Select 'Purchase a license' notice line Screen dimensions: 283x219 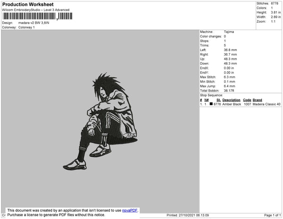(56, 215)
